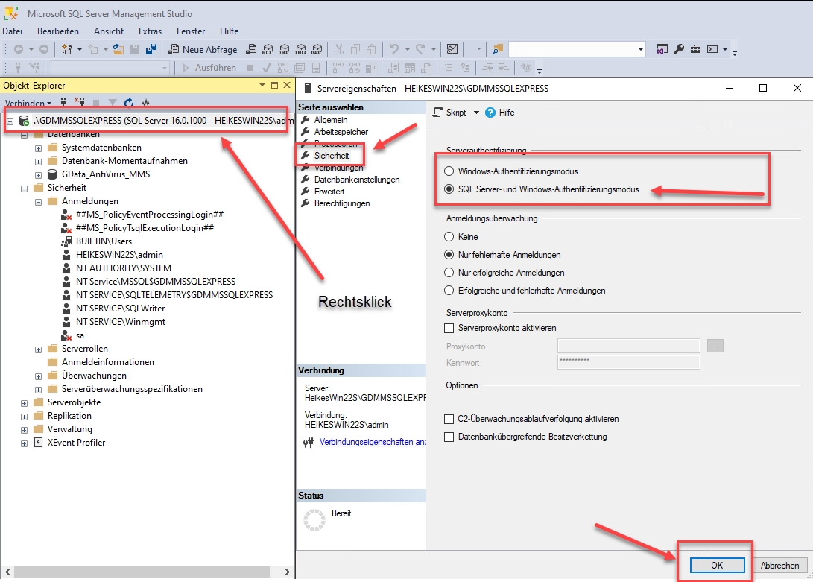Viewport: 813px width, 582px height.
Task: Click the Hilfe question mark icon
Action: pos(490,113)
